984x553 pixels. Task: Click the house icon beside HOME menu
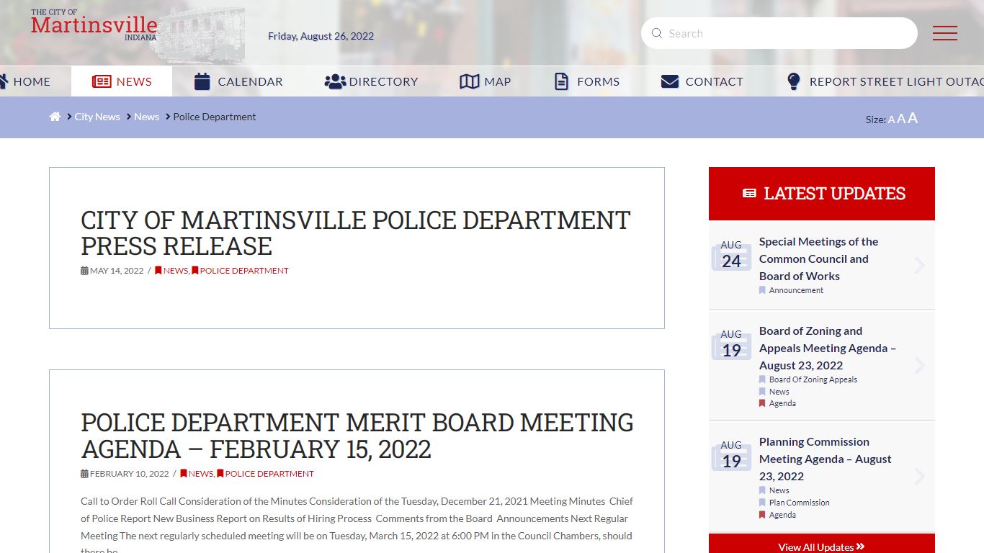(x=3, y=81)
